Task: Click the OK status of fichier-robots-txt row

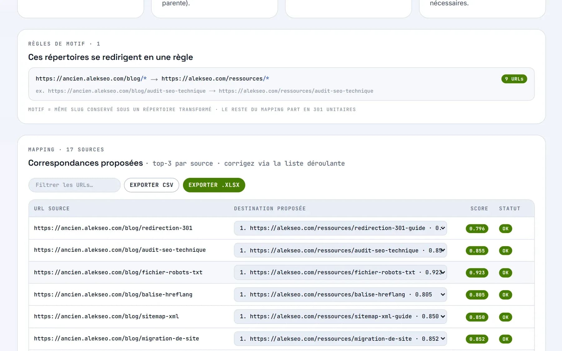Action: (x=505, y=273)
